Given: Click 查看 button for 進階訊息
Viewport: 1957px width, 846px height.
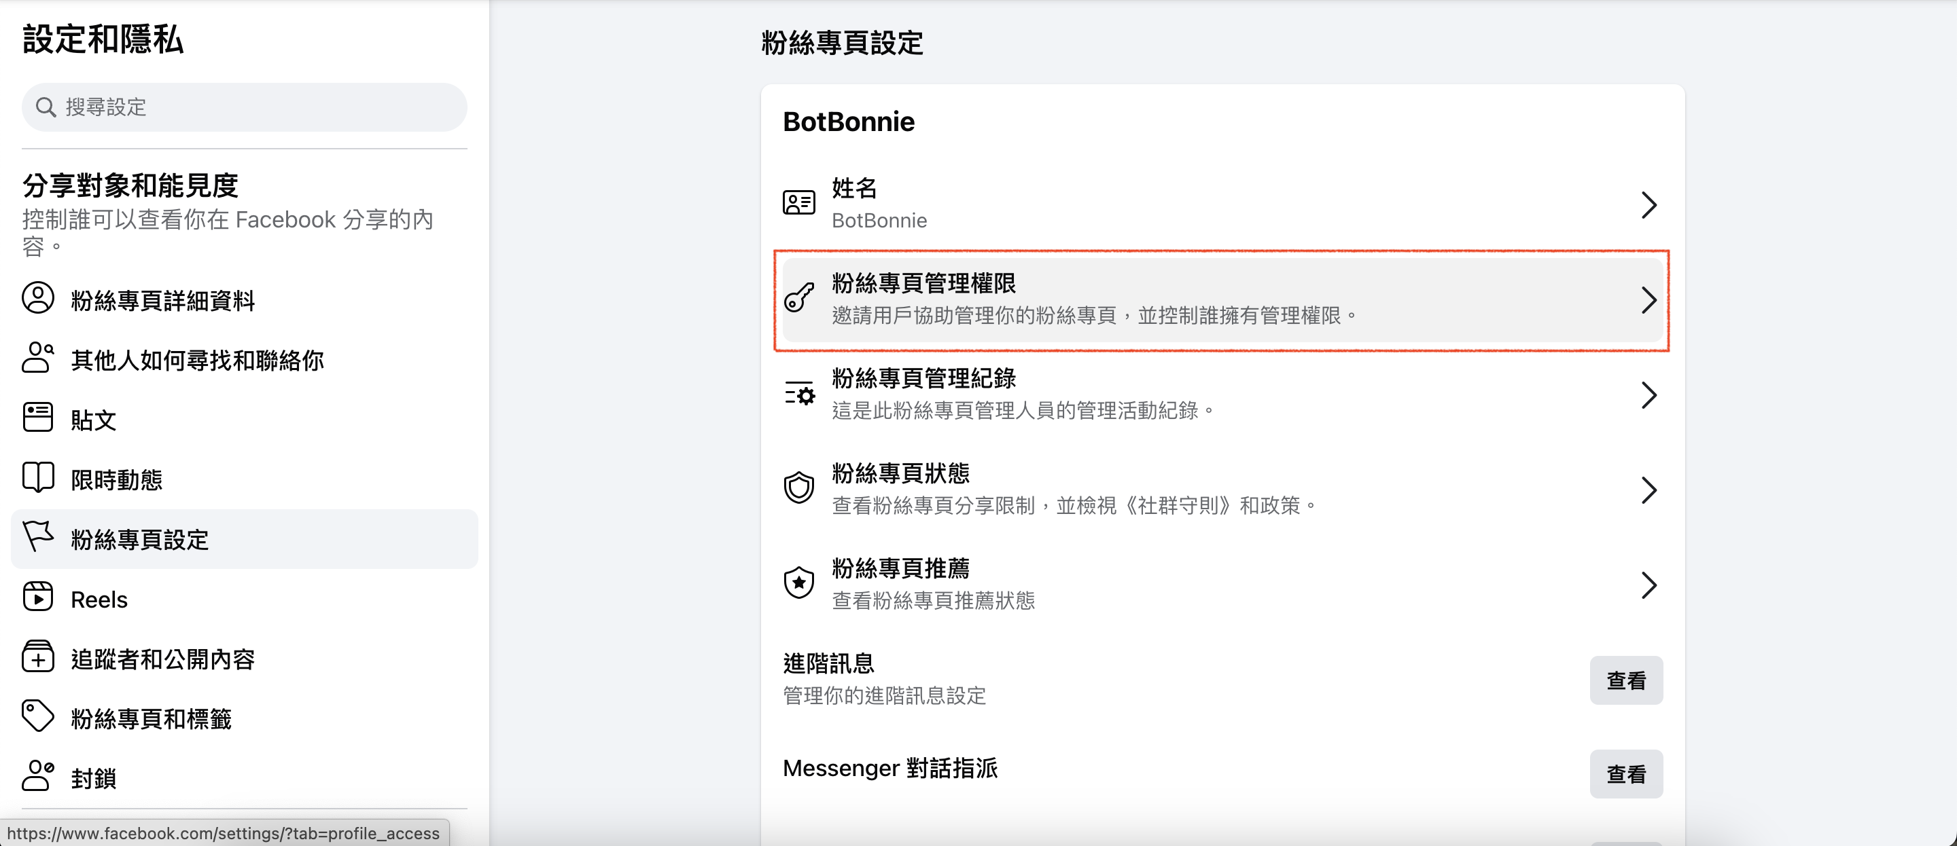Looking at the screenshot, I should [1626, 680].
